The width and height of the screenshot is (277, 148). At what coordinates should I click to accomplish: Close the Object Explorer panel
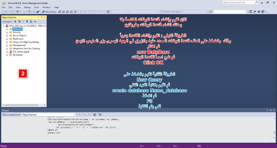(x=45, y=17)
